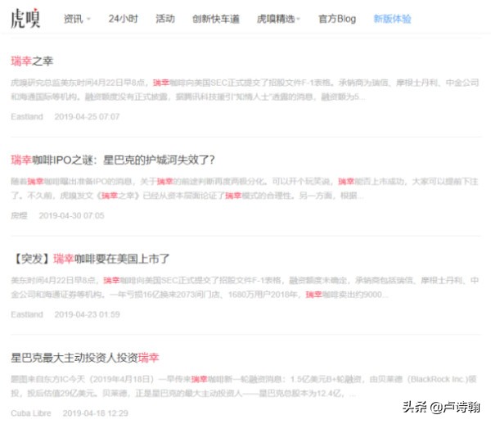Open 星巴克最大主动投资人投资瑞幸 article
The image size is (491, 424).
click(85, 358)
